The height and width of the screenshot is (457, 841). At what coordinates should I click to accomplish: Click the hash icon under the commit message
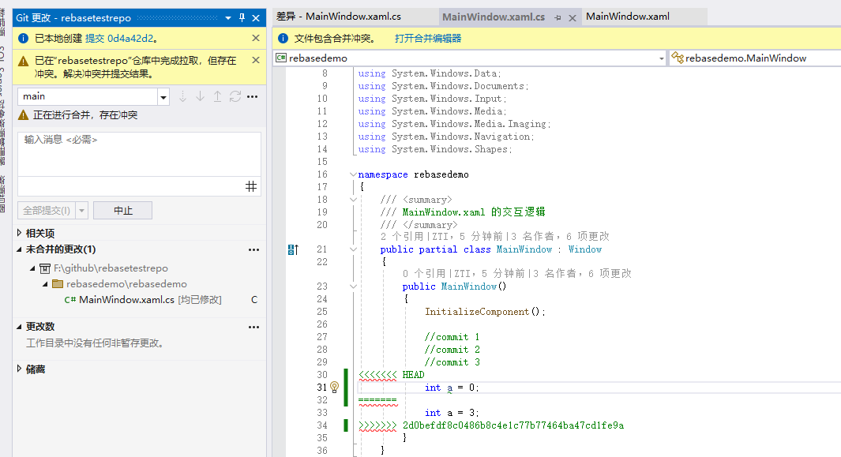pyautogui.click(x=251, y=186)
